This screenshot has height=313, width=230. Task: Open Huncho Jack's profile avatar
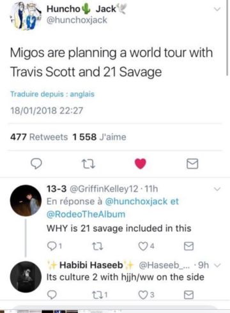26,15
